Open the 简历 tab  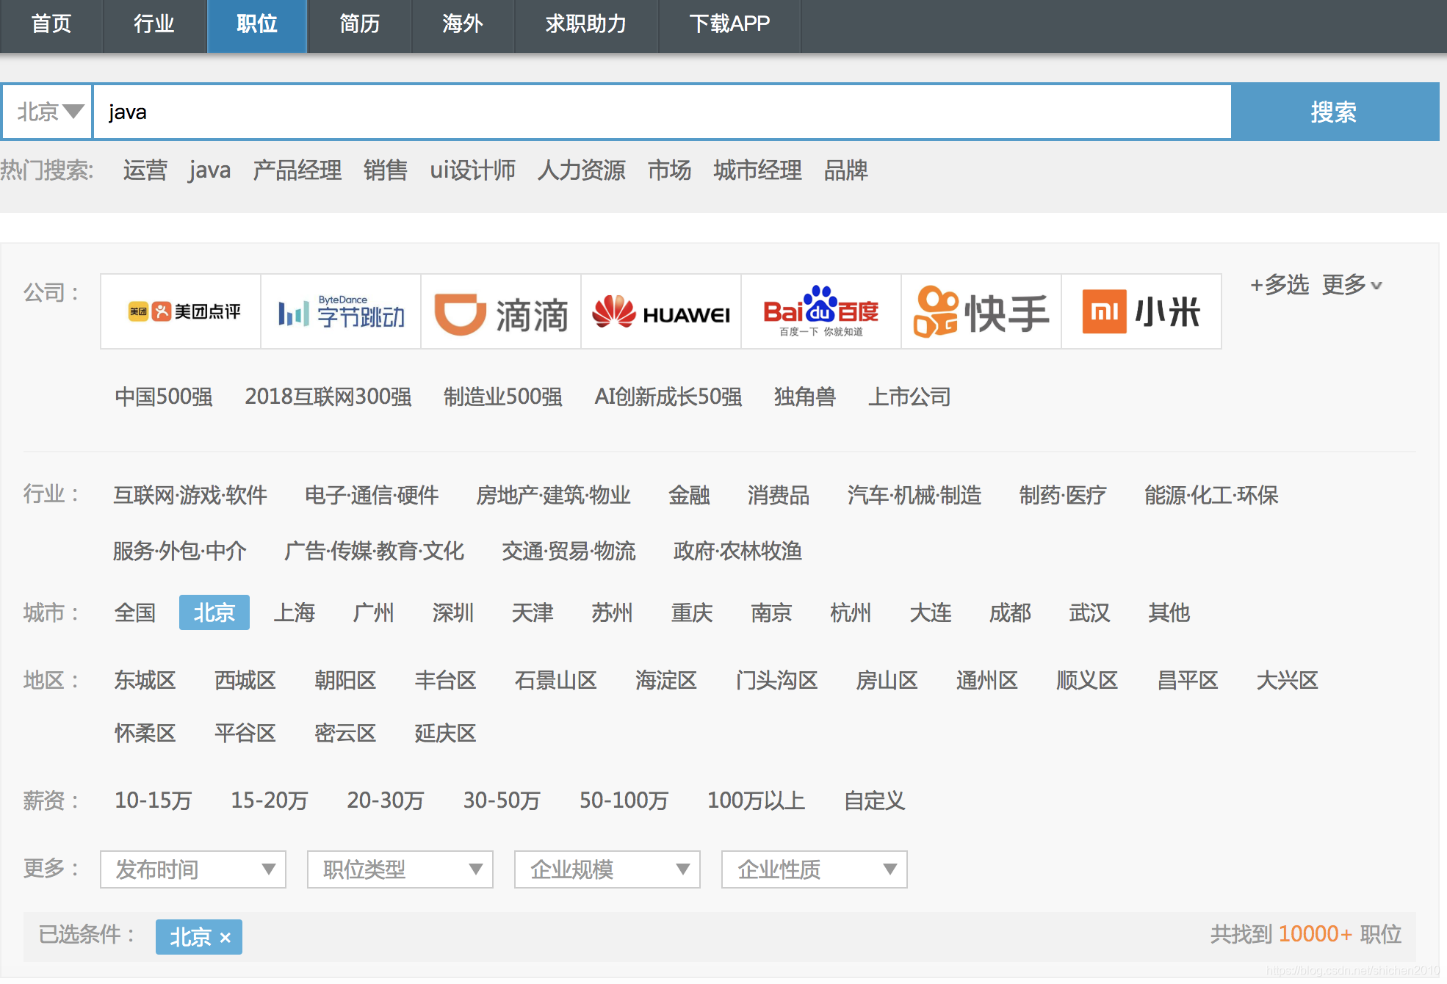coord(360,24)
